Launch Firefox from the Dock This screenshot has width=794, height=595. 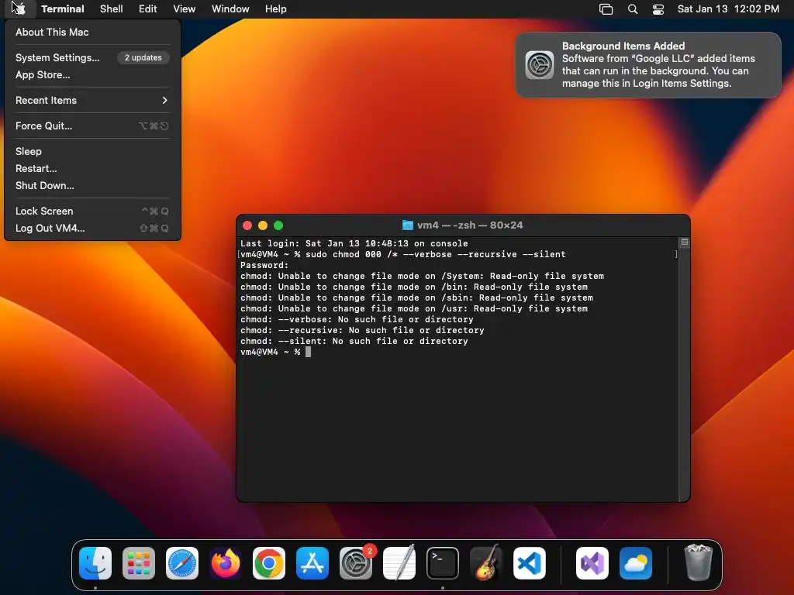(x=226, y=563)
